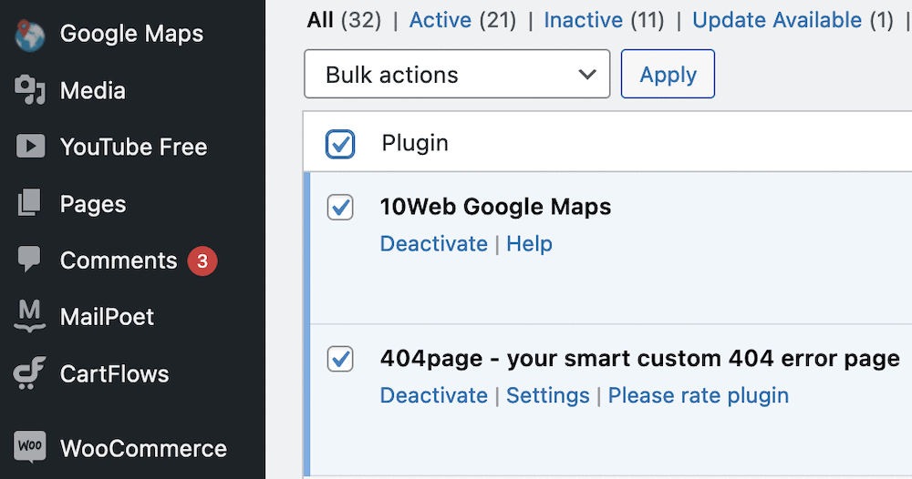Show All plugins filter
912x479 pixels.
point(320,20)
